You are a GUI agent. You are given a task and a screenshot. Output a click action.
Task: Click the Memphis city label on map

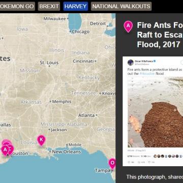(x=62, y=102)
